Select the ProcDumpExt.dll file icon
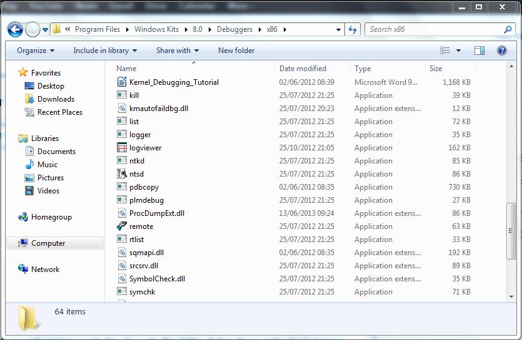 click(122, 213)
